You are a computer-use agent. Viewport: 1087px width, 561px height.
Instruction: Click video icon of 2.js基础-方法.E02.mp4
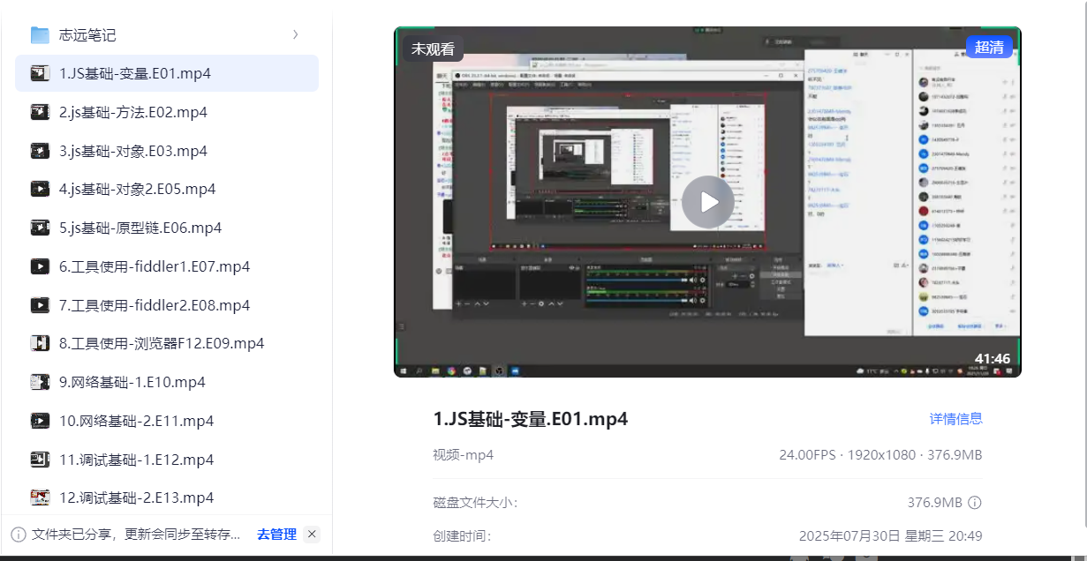[40, 112]
